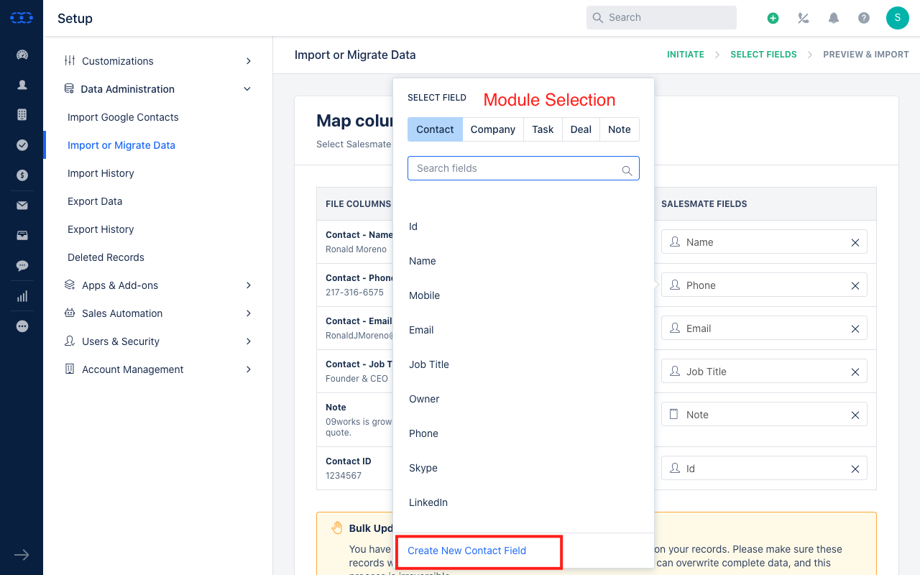920x575 pixels.
Task: Focus the global Search box in header
Action: pyautogui.click(x=661, y=18)
